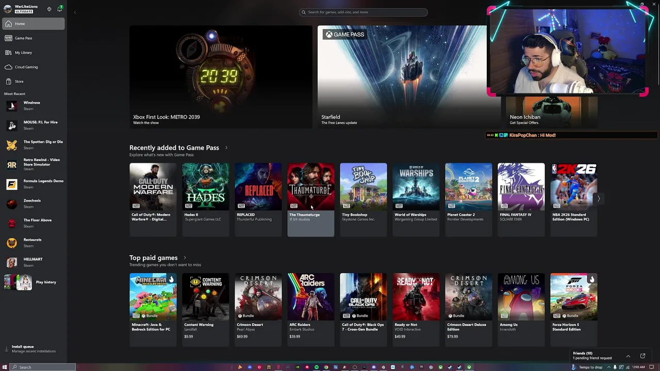Pop out the Friends panel icon
The width and height of the screenshot is (660, 371).
(x=642, y=356)
